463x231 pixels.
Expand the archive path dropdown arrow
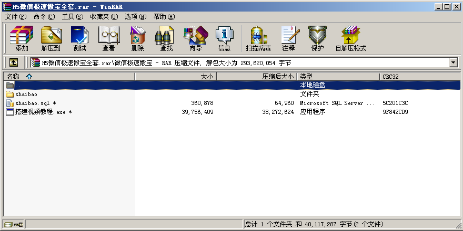453,62
